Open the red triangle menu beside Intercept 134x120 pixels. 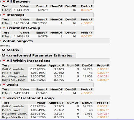pyautogui.click(x=4, y=15)
